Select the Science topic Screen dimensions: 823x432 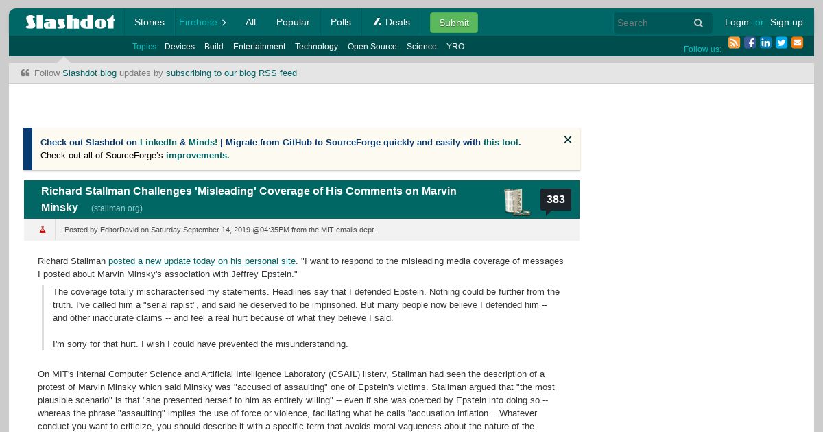[422, 47]
